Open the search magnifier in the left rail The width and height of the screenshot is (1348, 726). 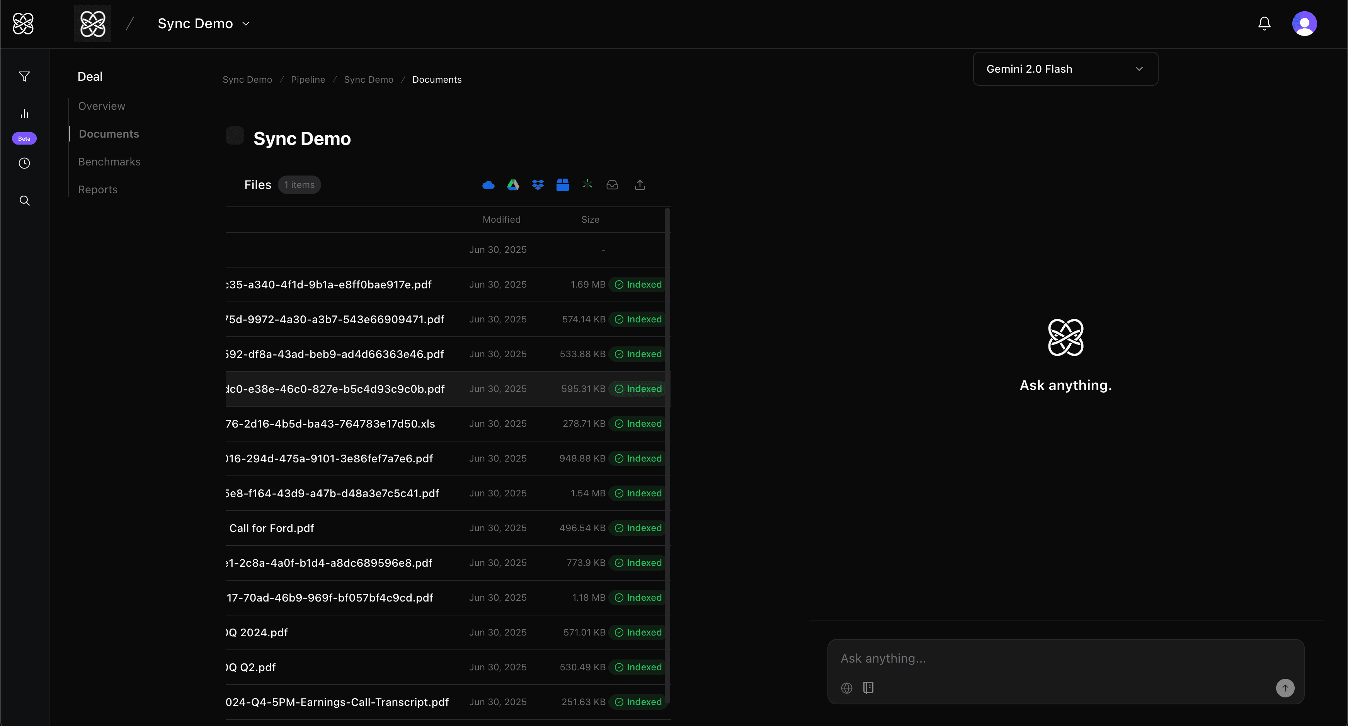[24, 201]
